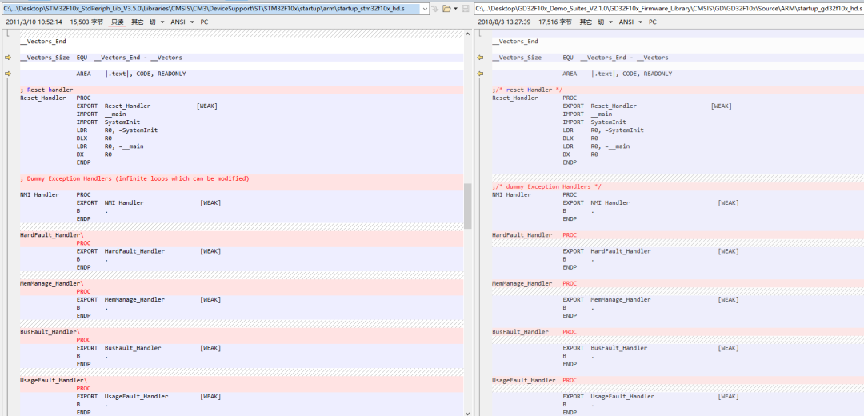Screen dimensions: 864x416
Task: Copy __Vectors_Size line to right with yellow arrow
Action: (8, 58)
